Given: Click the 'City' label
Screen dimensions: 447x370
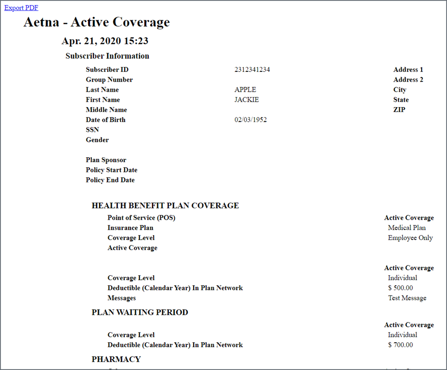Looking at the screenshot, I should [400, 90].
